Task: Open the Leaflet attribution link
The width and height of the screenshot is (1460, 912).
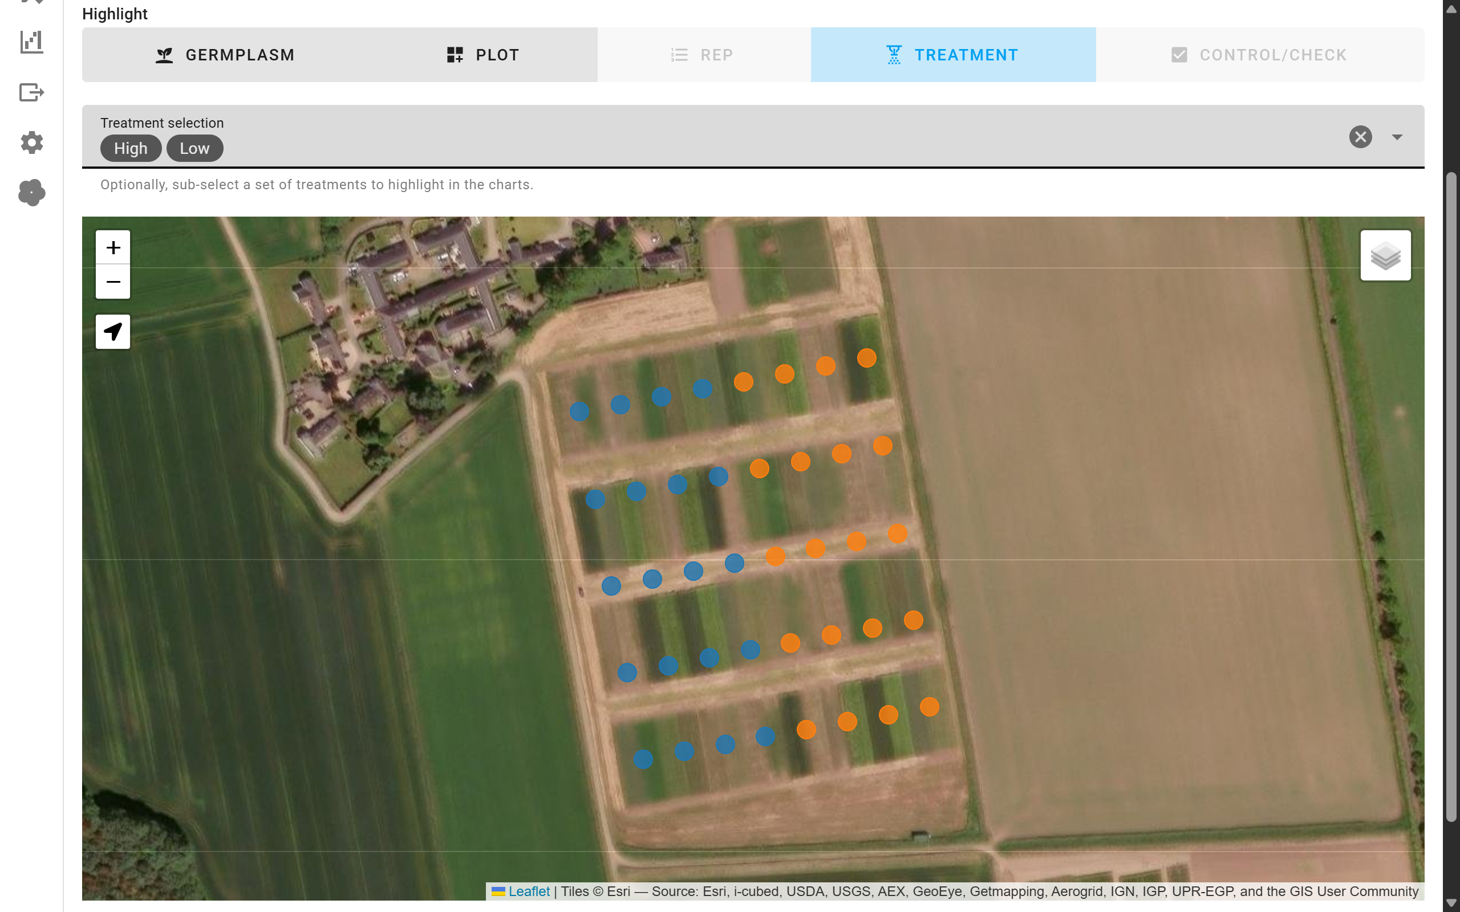Action: pos(528,891)
